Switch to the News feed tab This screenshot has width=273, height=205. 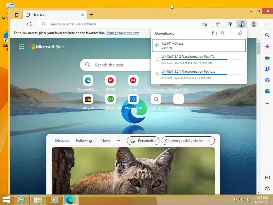click(106, 140)
